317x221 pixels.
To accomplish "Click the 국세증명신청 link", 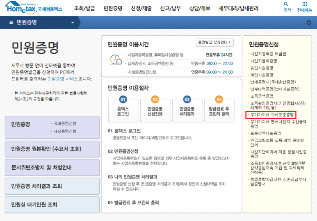I will (x=65, y=123).
